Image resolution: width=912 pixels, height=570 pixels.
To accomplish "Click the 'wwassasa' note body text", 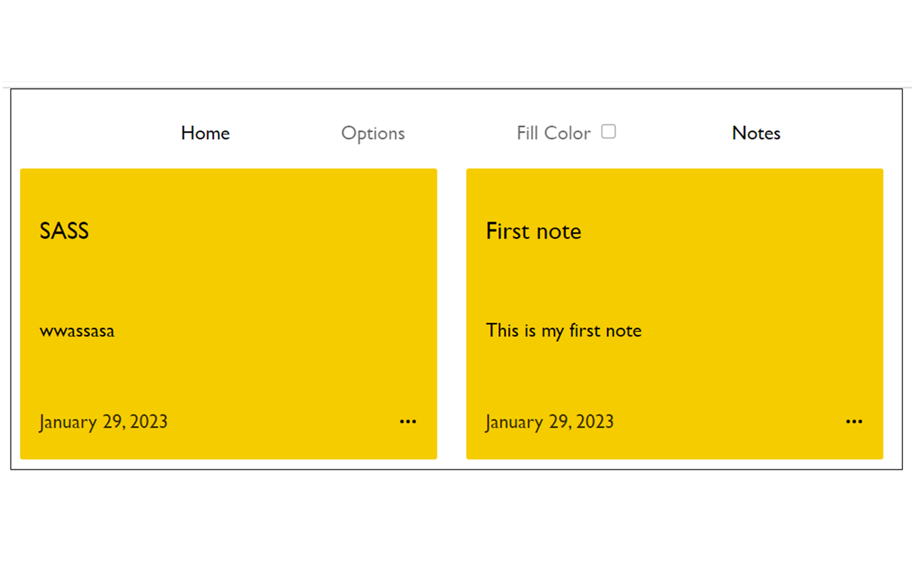I will click(x=77, y=331).
